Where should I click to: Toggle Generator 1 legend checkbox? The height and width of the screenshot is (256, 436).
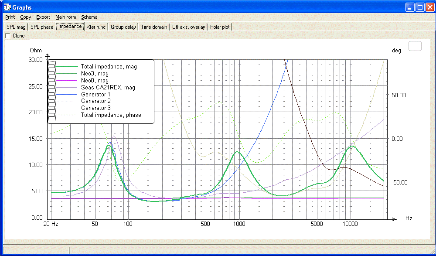(52, 94)
